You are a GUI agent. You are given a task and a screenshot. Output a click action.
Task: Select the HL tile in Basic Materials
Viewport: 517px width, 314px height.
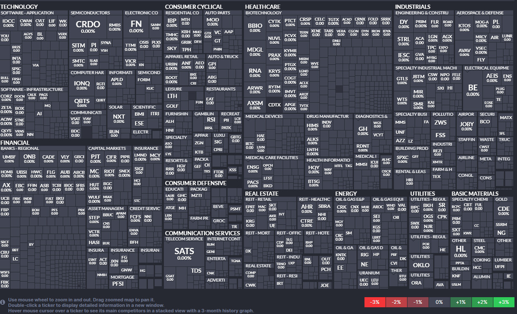coord(461,251)
